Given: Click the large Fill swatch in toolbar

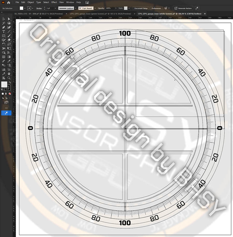Looking at the screenshot, I should coord(4,84).
